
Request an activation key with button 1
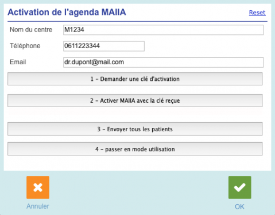click(x=135, y=79)
